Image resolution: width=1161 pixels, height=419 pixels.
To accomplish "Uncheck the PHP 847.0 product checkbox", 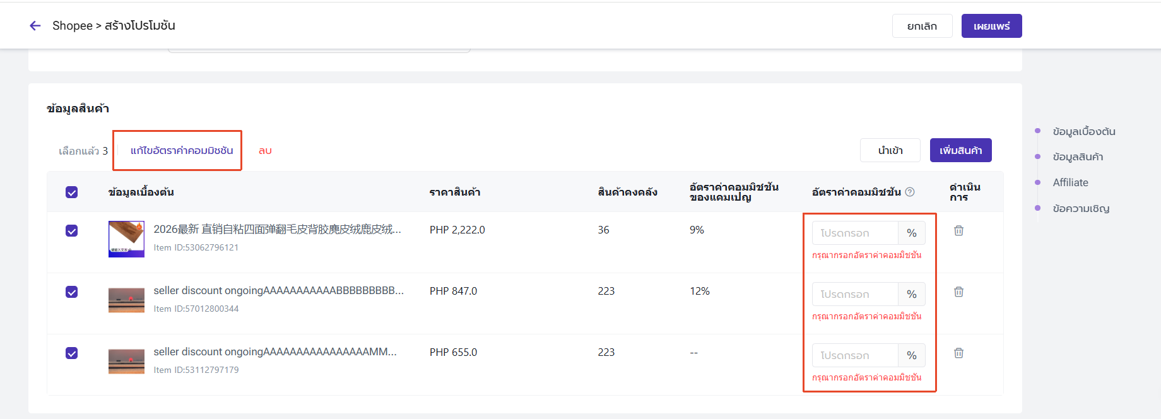I will point(72,292).
